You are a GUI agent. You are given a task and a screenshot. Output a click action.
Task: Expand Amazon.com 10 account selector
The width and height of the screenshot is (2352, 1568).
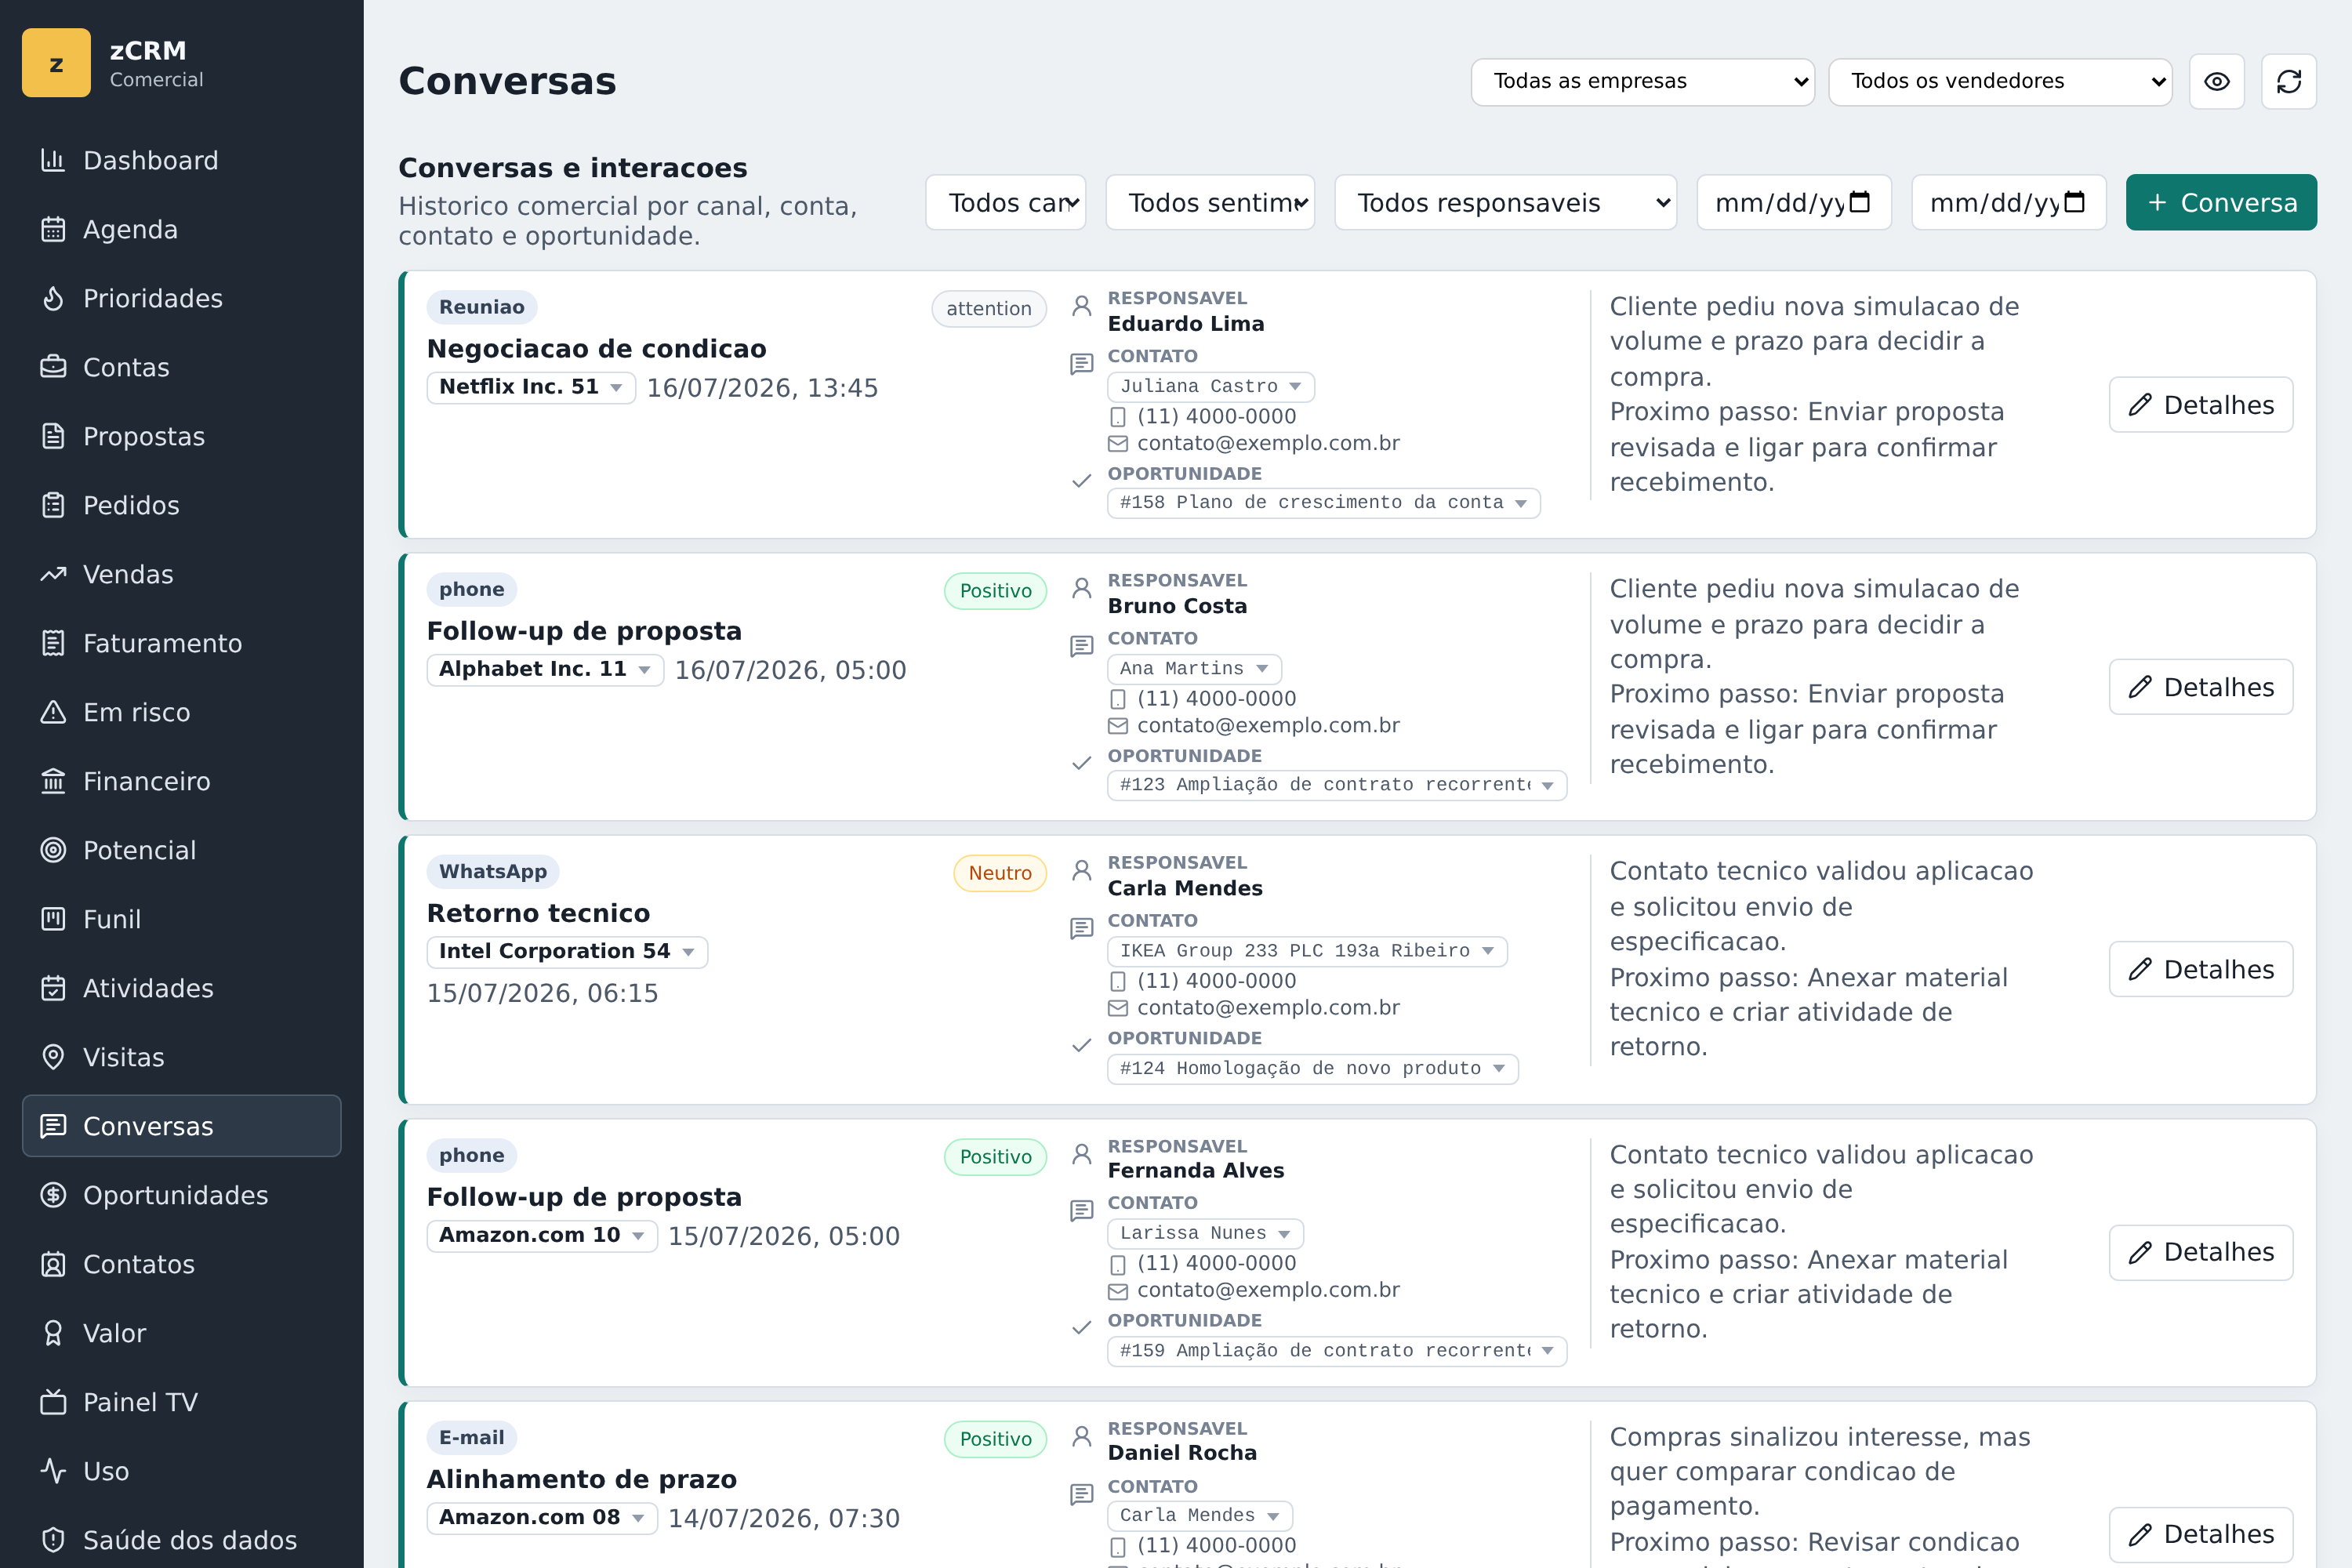[542, 1235]
